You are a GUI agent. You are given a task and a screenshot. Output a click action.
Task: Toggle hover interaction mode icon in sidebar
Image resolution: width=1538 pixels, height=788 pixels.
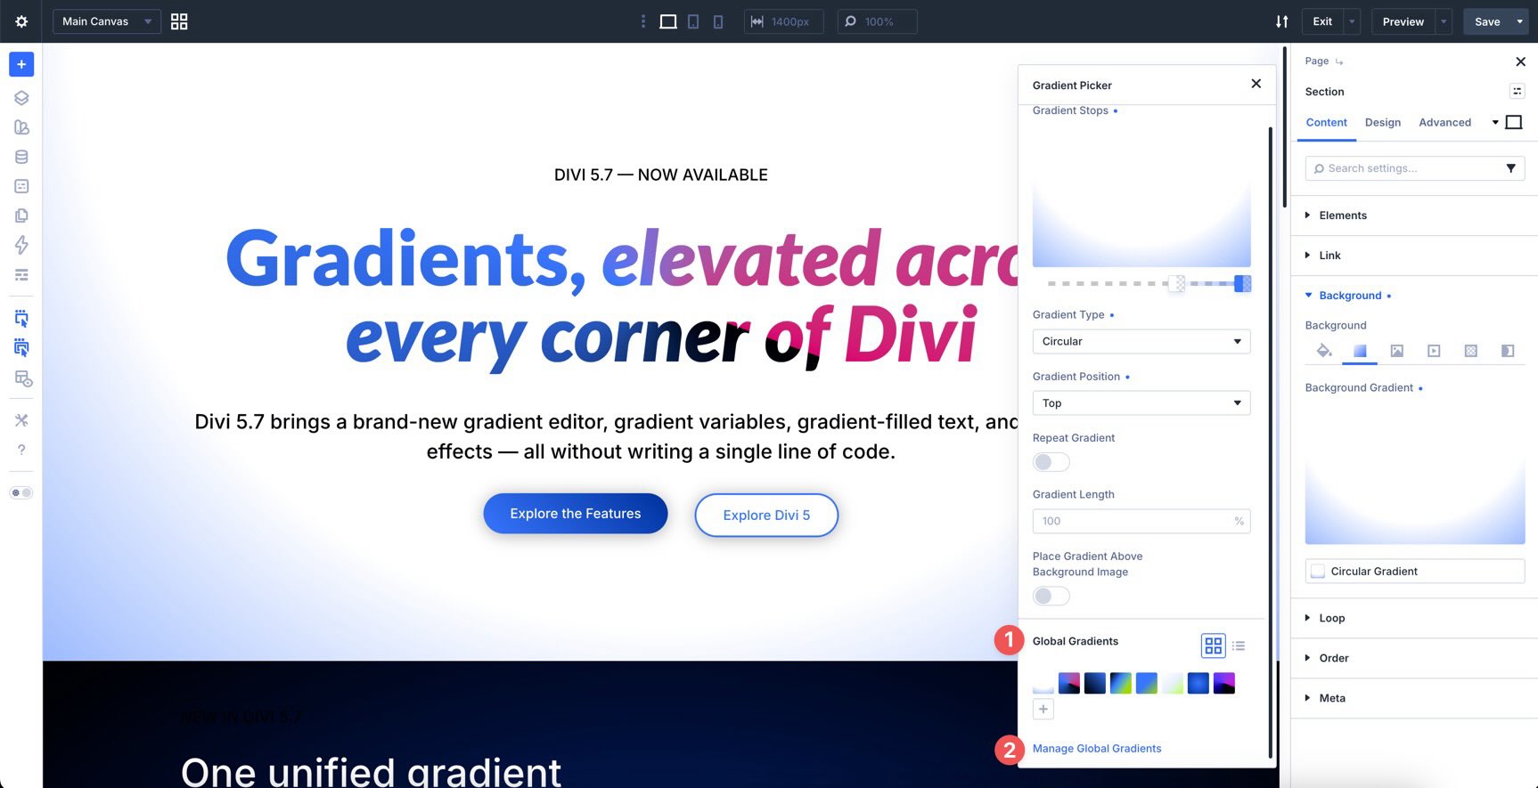pos(21,347)
